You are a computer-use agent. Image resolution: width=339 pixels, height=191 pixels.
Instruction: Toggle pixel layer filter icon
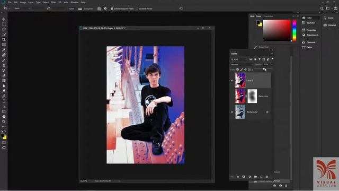click(251, 59)
